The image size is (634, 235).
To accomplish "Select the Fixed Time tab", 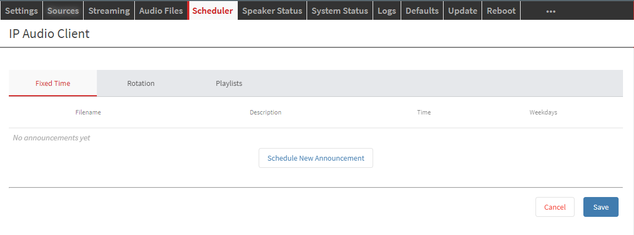I will click(x=53, y=84).
